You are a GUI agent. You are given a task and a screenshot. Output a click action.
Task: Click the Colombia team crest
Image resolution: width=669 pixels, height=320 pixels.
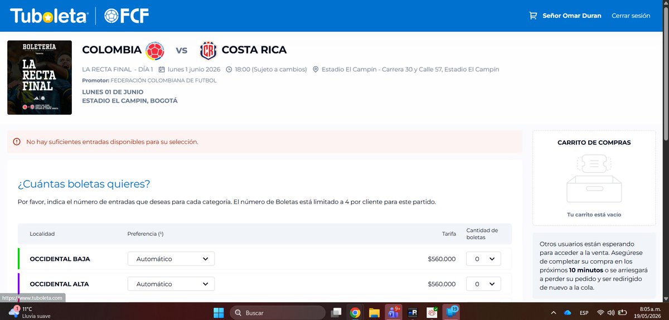pos(155,50)
